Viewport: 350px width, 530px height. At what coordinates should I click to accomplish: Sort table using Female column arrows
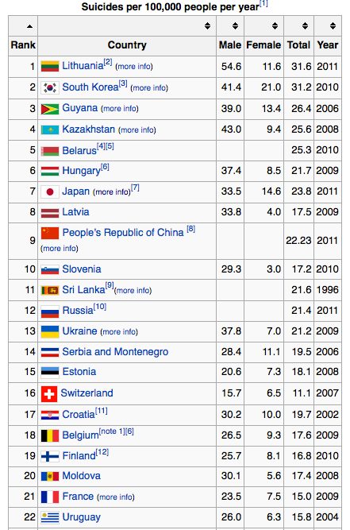[275, 25]
